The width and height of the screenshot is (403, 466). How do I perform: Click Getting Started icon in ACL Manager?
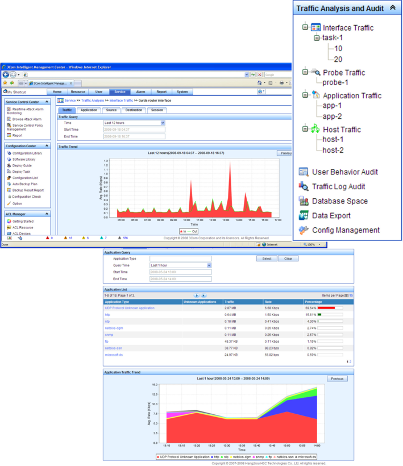[x=9, y=221]
